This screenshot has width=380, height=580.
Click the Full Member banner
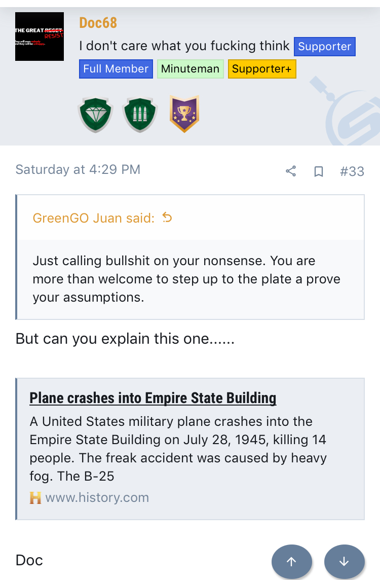(x=116, y=69)
